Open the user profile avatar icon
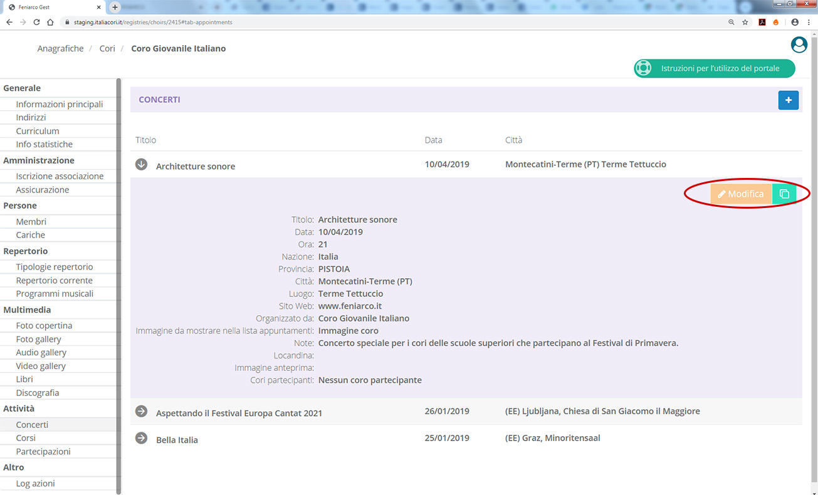Screen dimensions: 818x495 click(x=799, y=45)
